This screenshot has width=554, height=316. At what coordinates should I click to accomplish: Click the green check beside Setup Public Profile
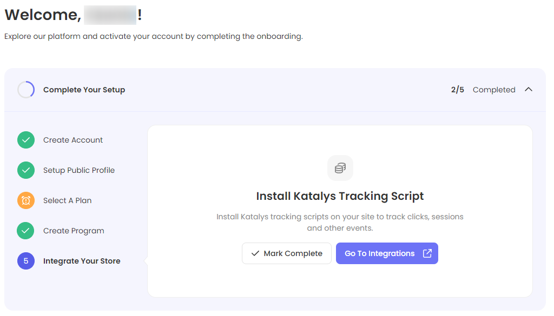[x=26, y=170]
